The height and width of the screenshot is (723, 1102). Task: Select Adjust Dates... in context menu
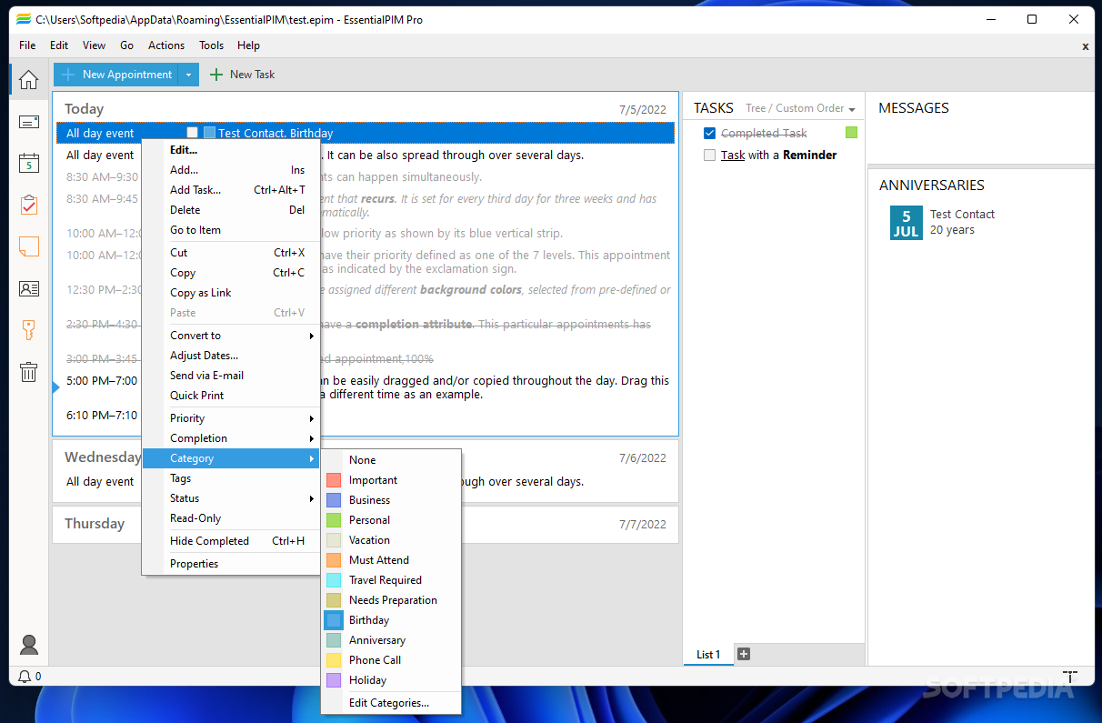coord(231,356)
